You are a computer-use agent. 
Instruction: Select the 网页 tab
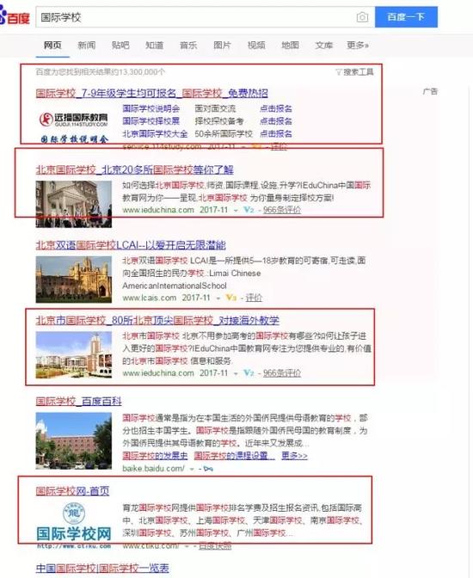52,46
